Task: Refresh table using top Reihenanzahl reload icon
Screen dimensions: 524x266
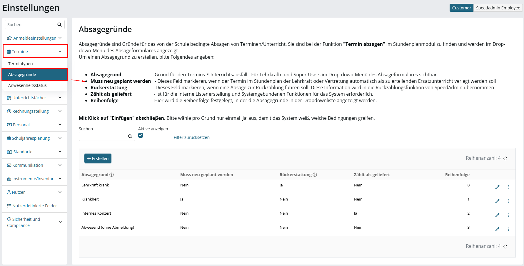Action: [x=505, y=158]
